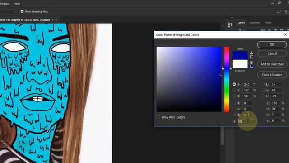289x163 pixels.
Task: Select the S saturation radio button
Action: click(234, 90)
